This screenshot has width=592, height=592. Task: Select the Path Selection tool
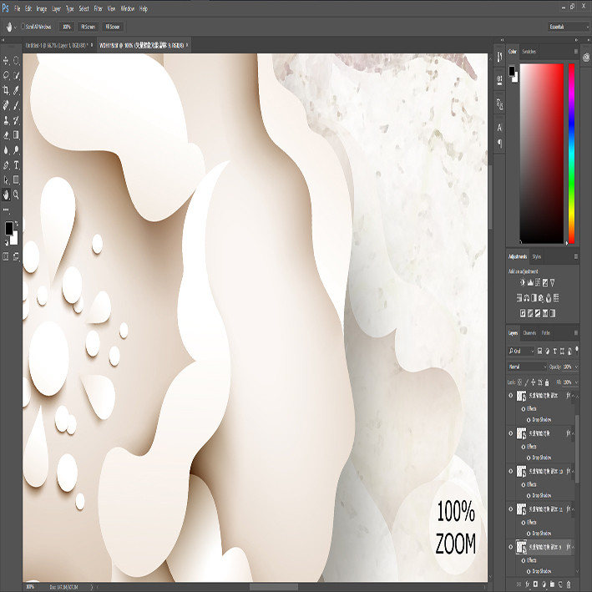(x=6, y=180)
